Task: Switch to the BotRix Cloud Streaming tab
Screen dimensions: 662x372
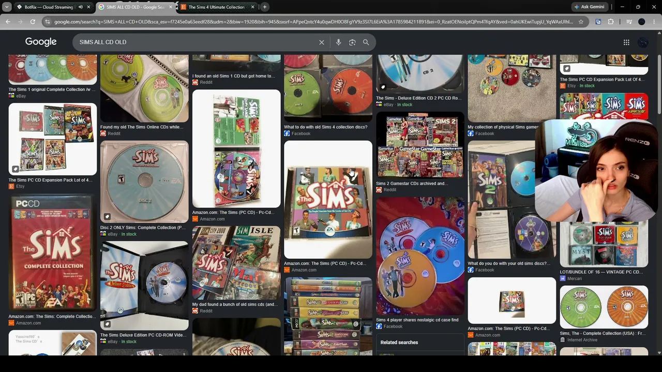Action: (x=49, y=7)
